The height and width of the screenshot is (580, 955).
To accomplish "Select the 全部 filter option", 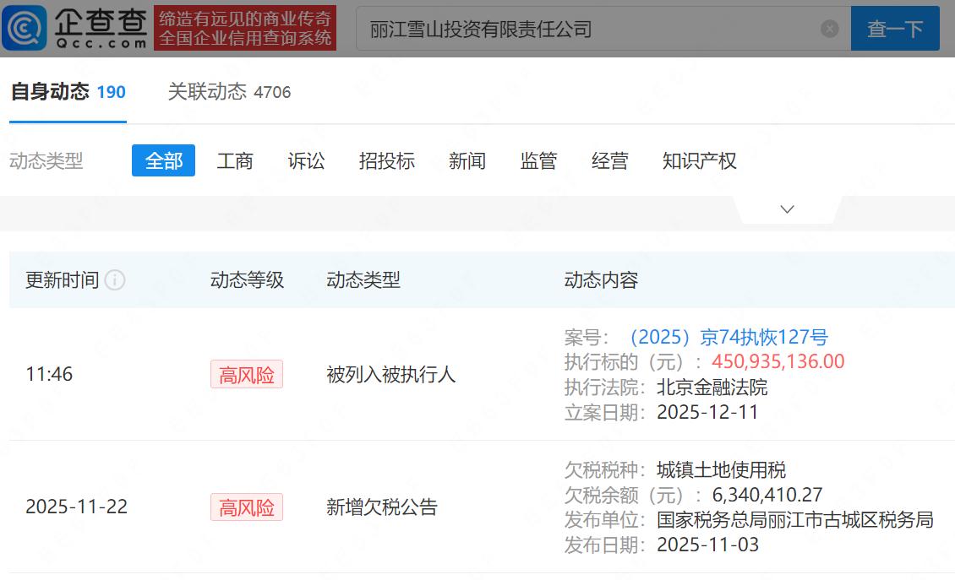I will point(163,160).
